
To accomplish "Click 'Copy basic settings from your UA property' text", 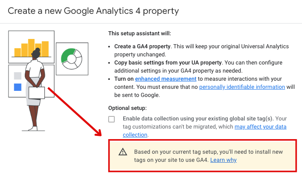I will [168, 62].
